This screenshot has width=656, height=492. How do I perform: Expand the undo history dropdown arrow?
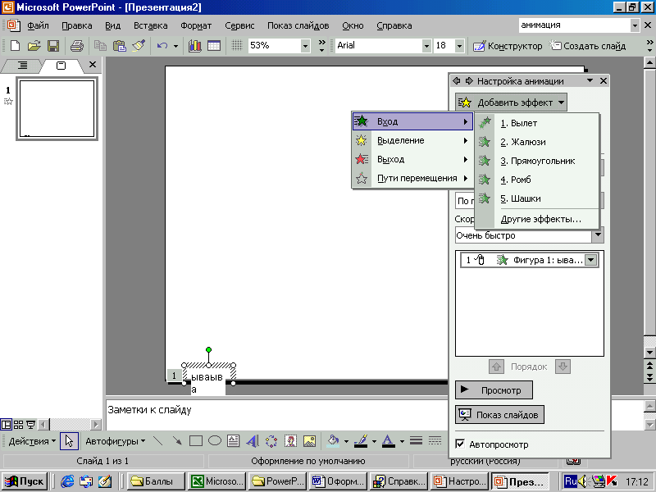click(175, 46)
